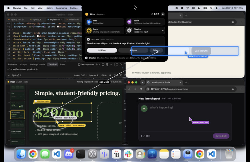Select the Checker agent card needing input

(x=145, y=30)
